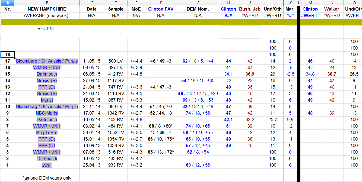362x182 pixels.
Task: Select column F header
Action: [x=161, y=3]
